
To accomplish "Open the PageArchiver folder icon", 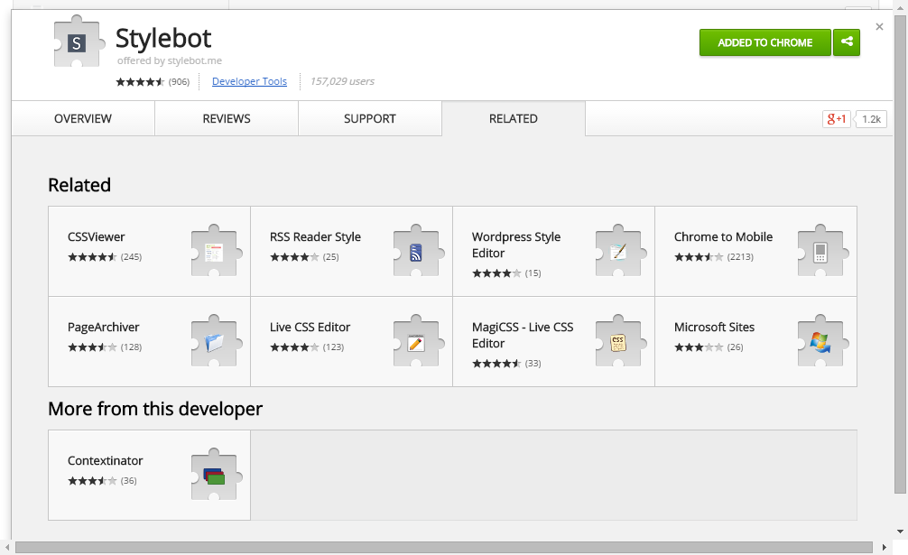I will coord(217,341).
